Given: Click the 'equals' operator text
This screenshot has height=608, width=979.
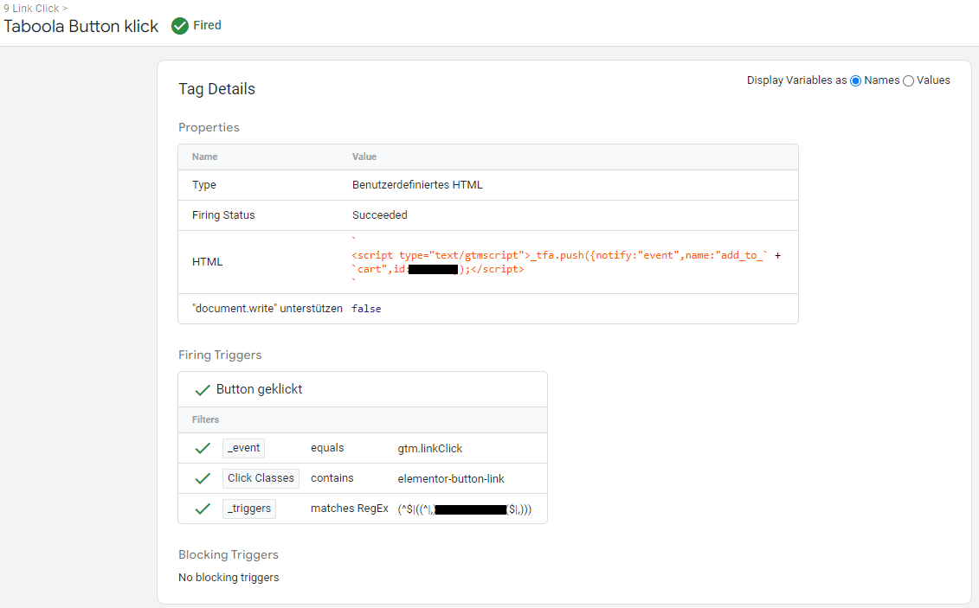Looking at the screenshot, I should (327, 448).
